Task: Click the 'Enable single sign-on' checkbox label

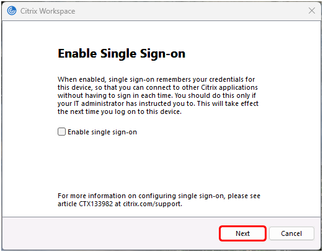Action: click(x=102, y=132)
